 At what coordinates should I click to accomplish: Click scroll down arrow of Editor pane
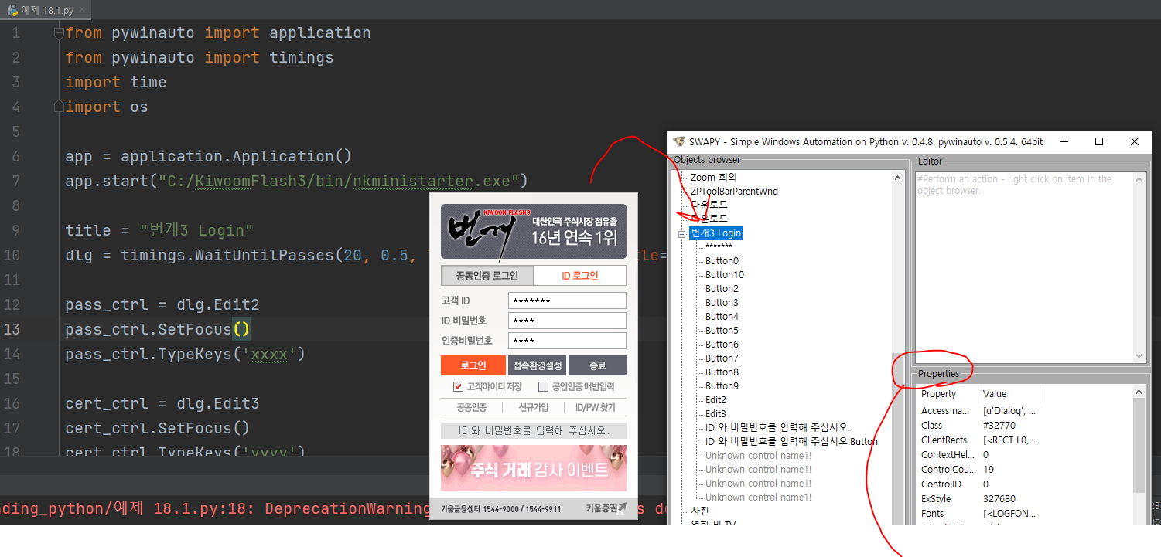1139,355
